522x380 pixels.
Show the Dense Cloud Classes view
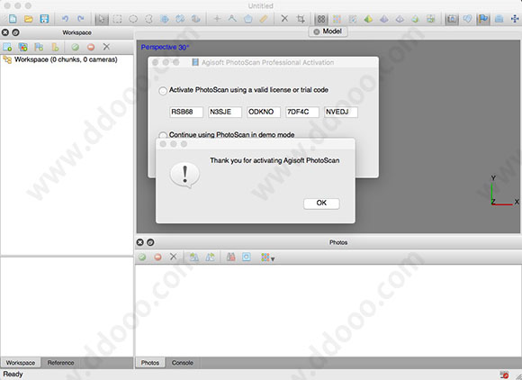[x=353, y=19]
